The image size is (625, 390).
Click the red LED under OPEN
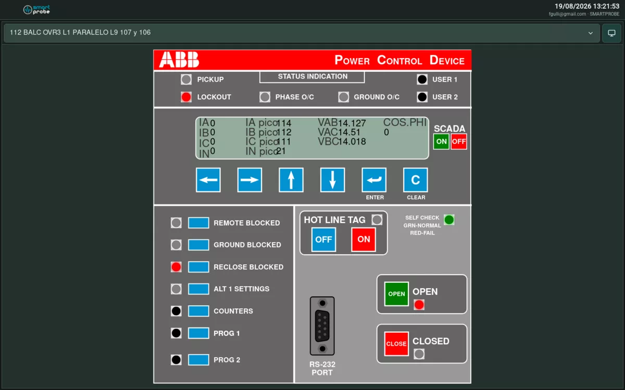tap(419, 305)
